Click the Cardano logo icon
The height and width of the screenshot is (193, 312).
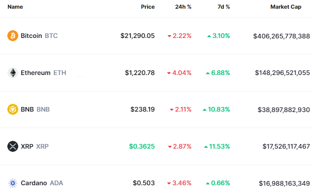pos(13,183)
